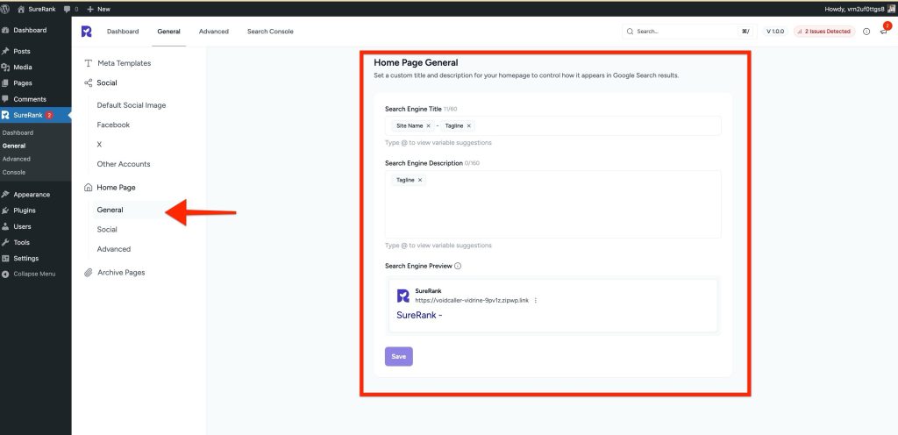Image resolution: width=898 pixels, height=435 pixels.
Task: Click into Search Engine Title field
Action: pos(553,126)
